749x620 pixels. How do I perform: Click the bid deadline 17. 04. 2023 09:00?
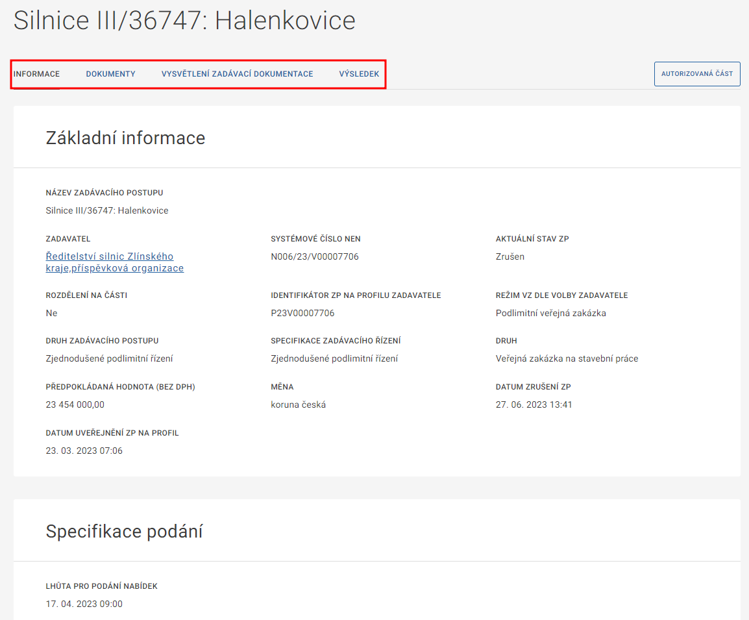click(x=84, y=604)
